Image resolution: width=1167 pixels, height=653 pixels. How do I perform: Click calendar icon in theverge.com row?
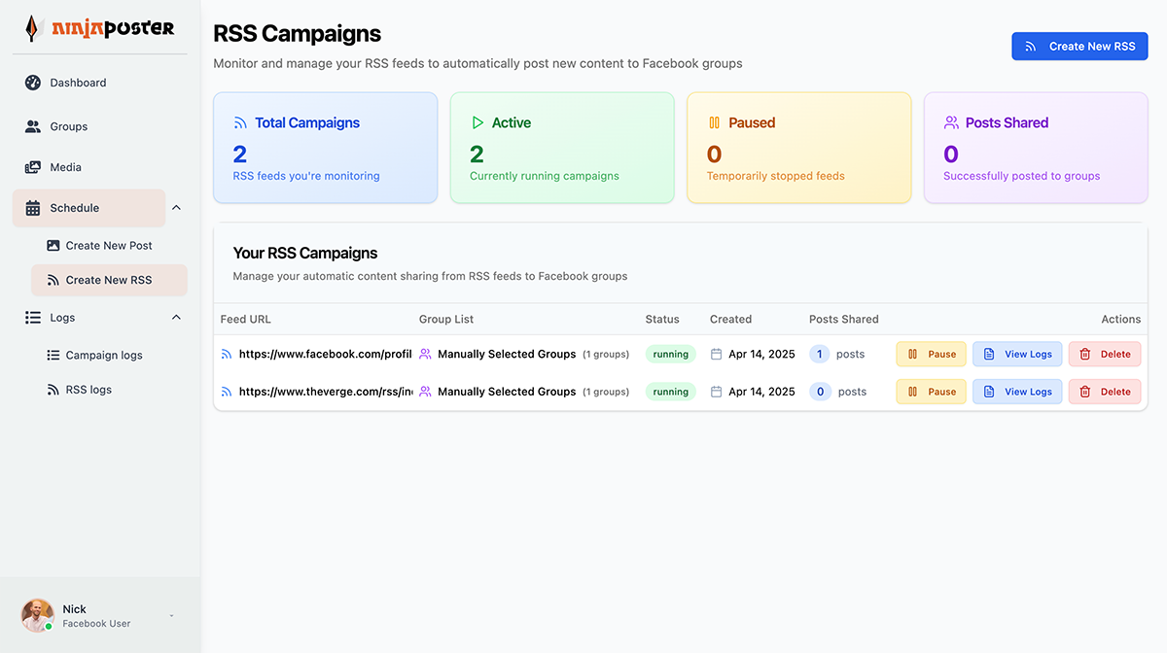[x=717, y=392]
